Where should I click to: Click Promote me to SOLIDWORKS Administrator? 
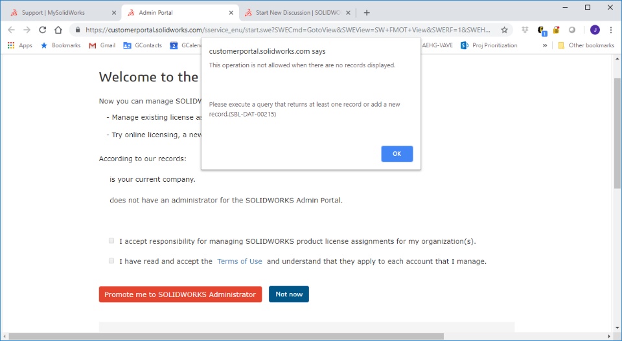[181, 294]
